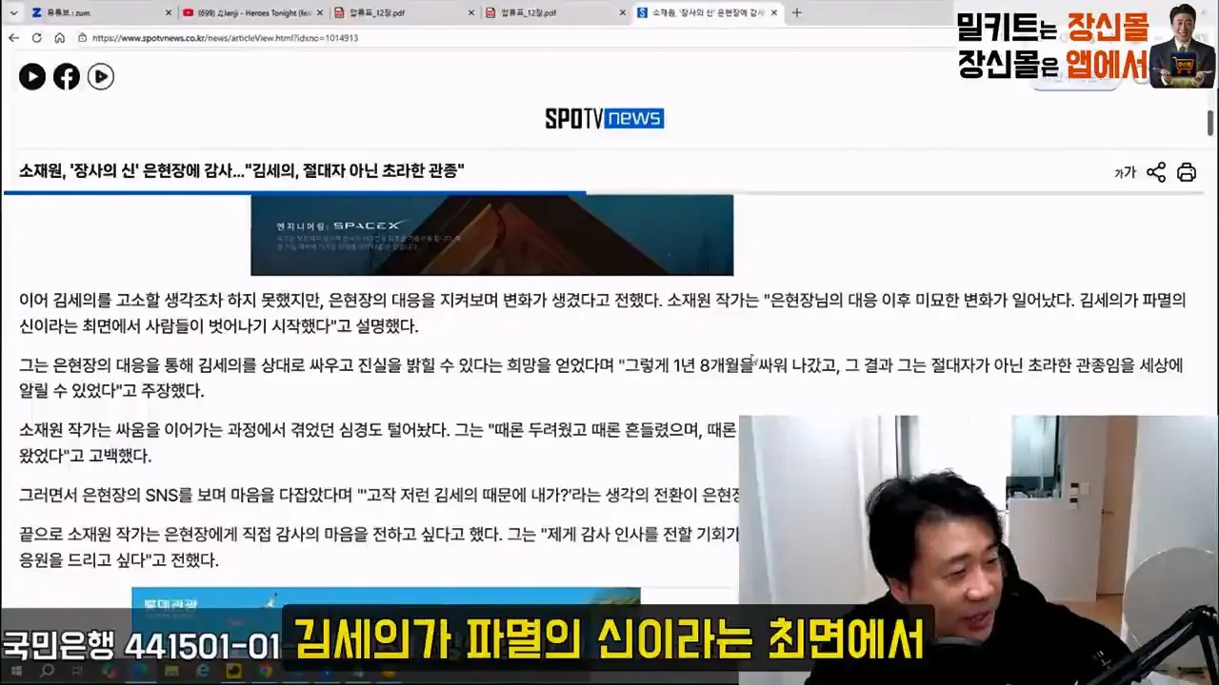Image resolution: width=1219 pixels, height=685 pixels.
Task: Click the outlined play circle icon
Action: click(x=101, y=77)
